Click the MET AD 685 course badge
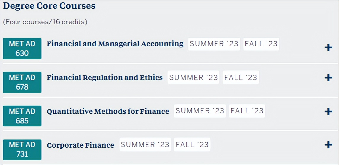The width and height of the screenshot is (339, 165). click(22, 116)
